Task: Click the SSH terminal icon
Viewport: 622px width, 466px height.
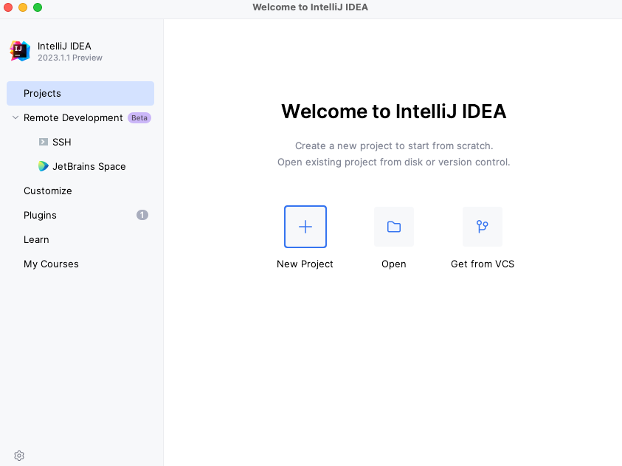Action: coord(44,142)
